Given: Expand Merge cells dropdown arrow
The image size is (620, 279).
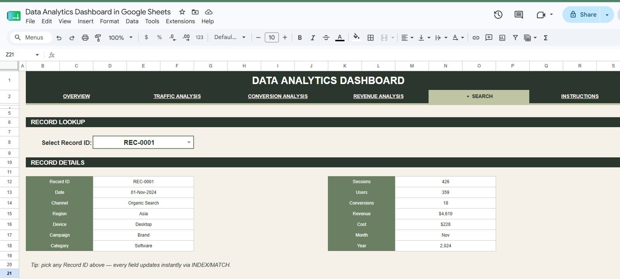Looking at the screenshot, I should (x=393, y=38).
